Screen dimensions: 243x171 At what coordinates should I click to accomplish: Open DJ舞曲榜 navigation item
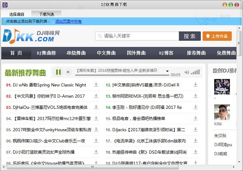pyautogui.click(x=46, y=53)
